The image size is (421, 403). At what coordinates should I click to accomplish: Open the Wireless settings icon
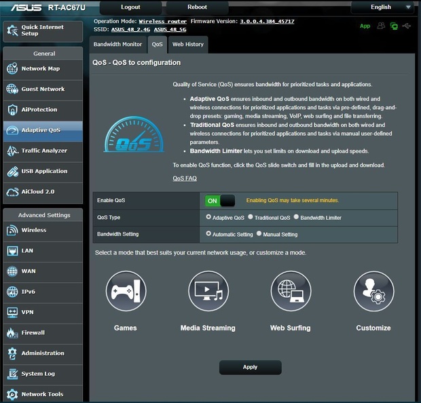(x=12, y=230)
